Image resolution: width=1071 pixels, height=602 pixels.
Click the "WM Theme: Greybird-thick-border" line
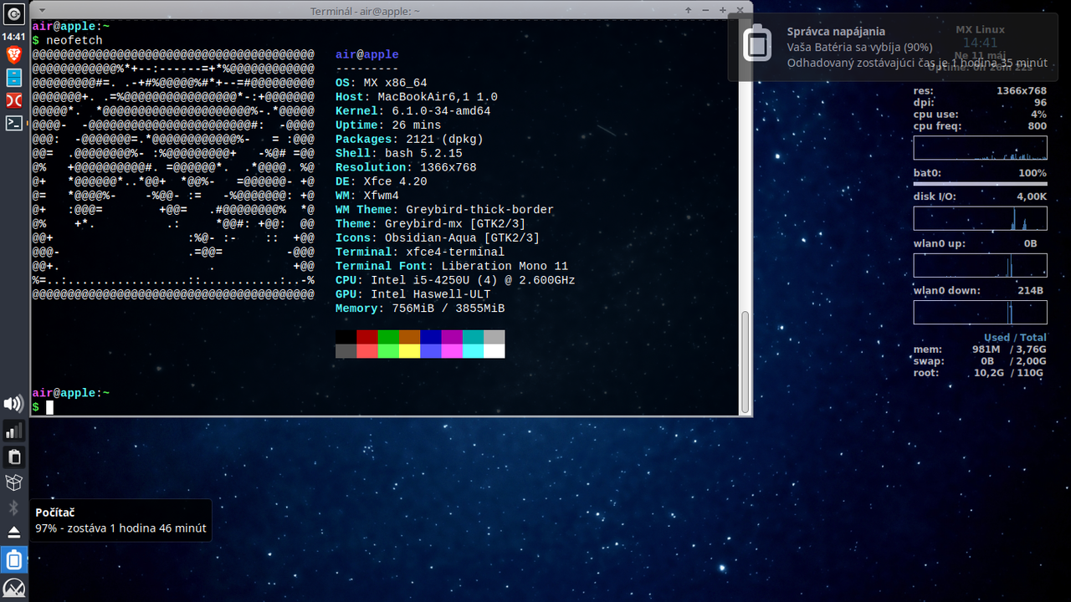[444, 210]
